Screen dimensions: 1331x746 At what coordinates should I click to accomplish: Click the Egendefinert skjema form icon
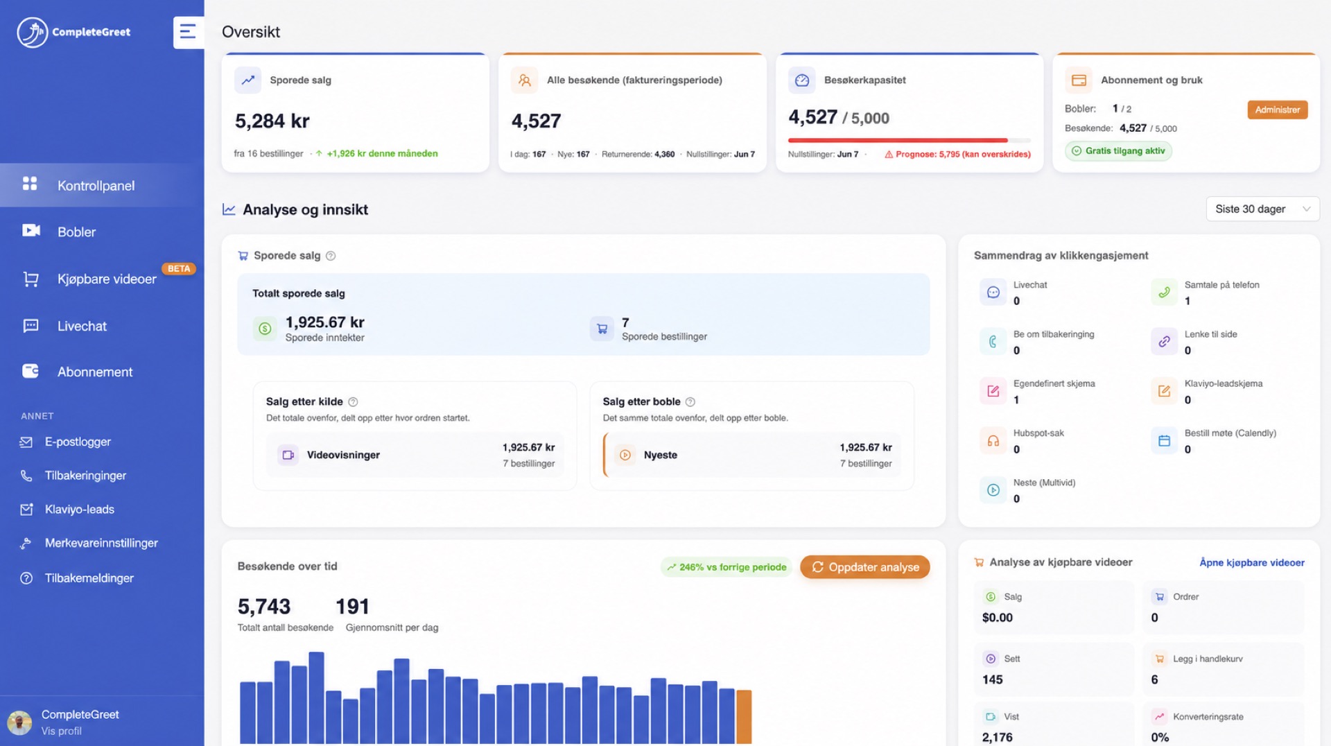(993, 391)
